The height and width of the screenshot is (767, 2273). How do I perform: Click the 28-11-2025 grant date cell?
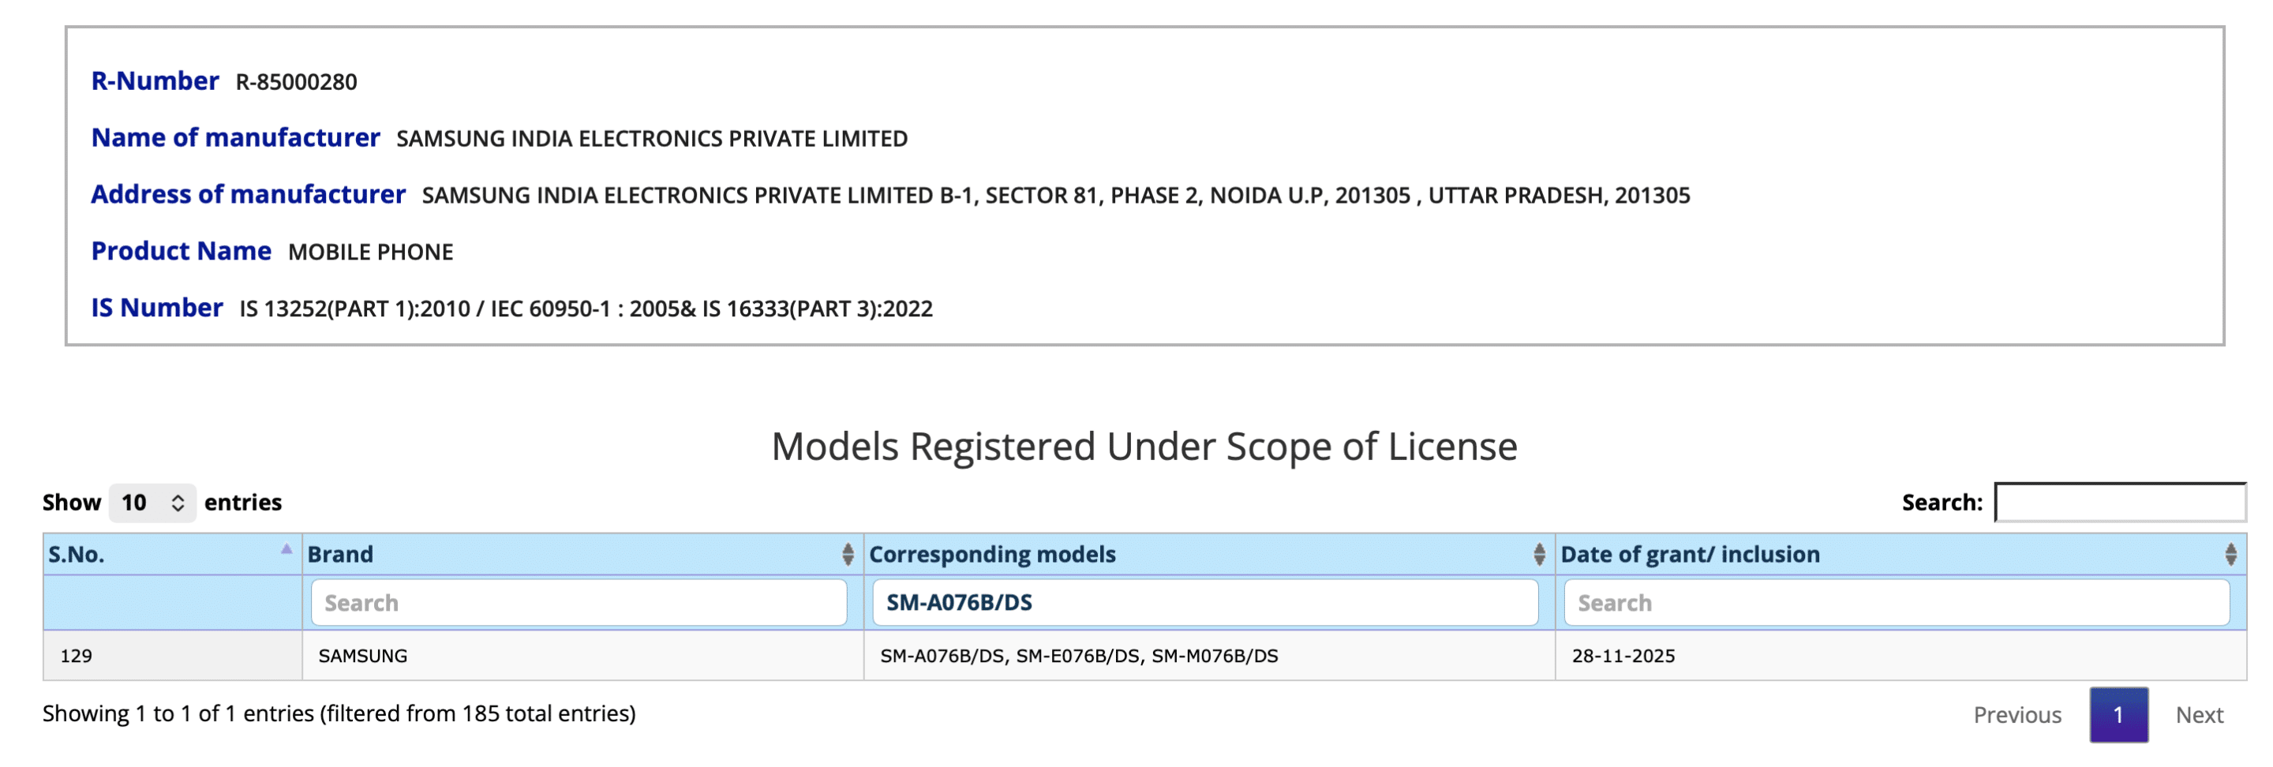point(1623,656)
